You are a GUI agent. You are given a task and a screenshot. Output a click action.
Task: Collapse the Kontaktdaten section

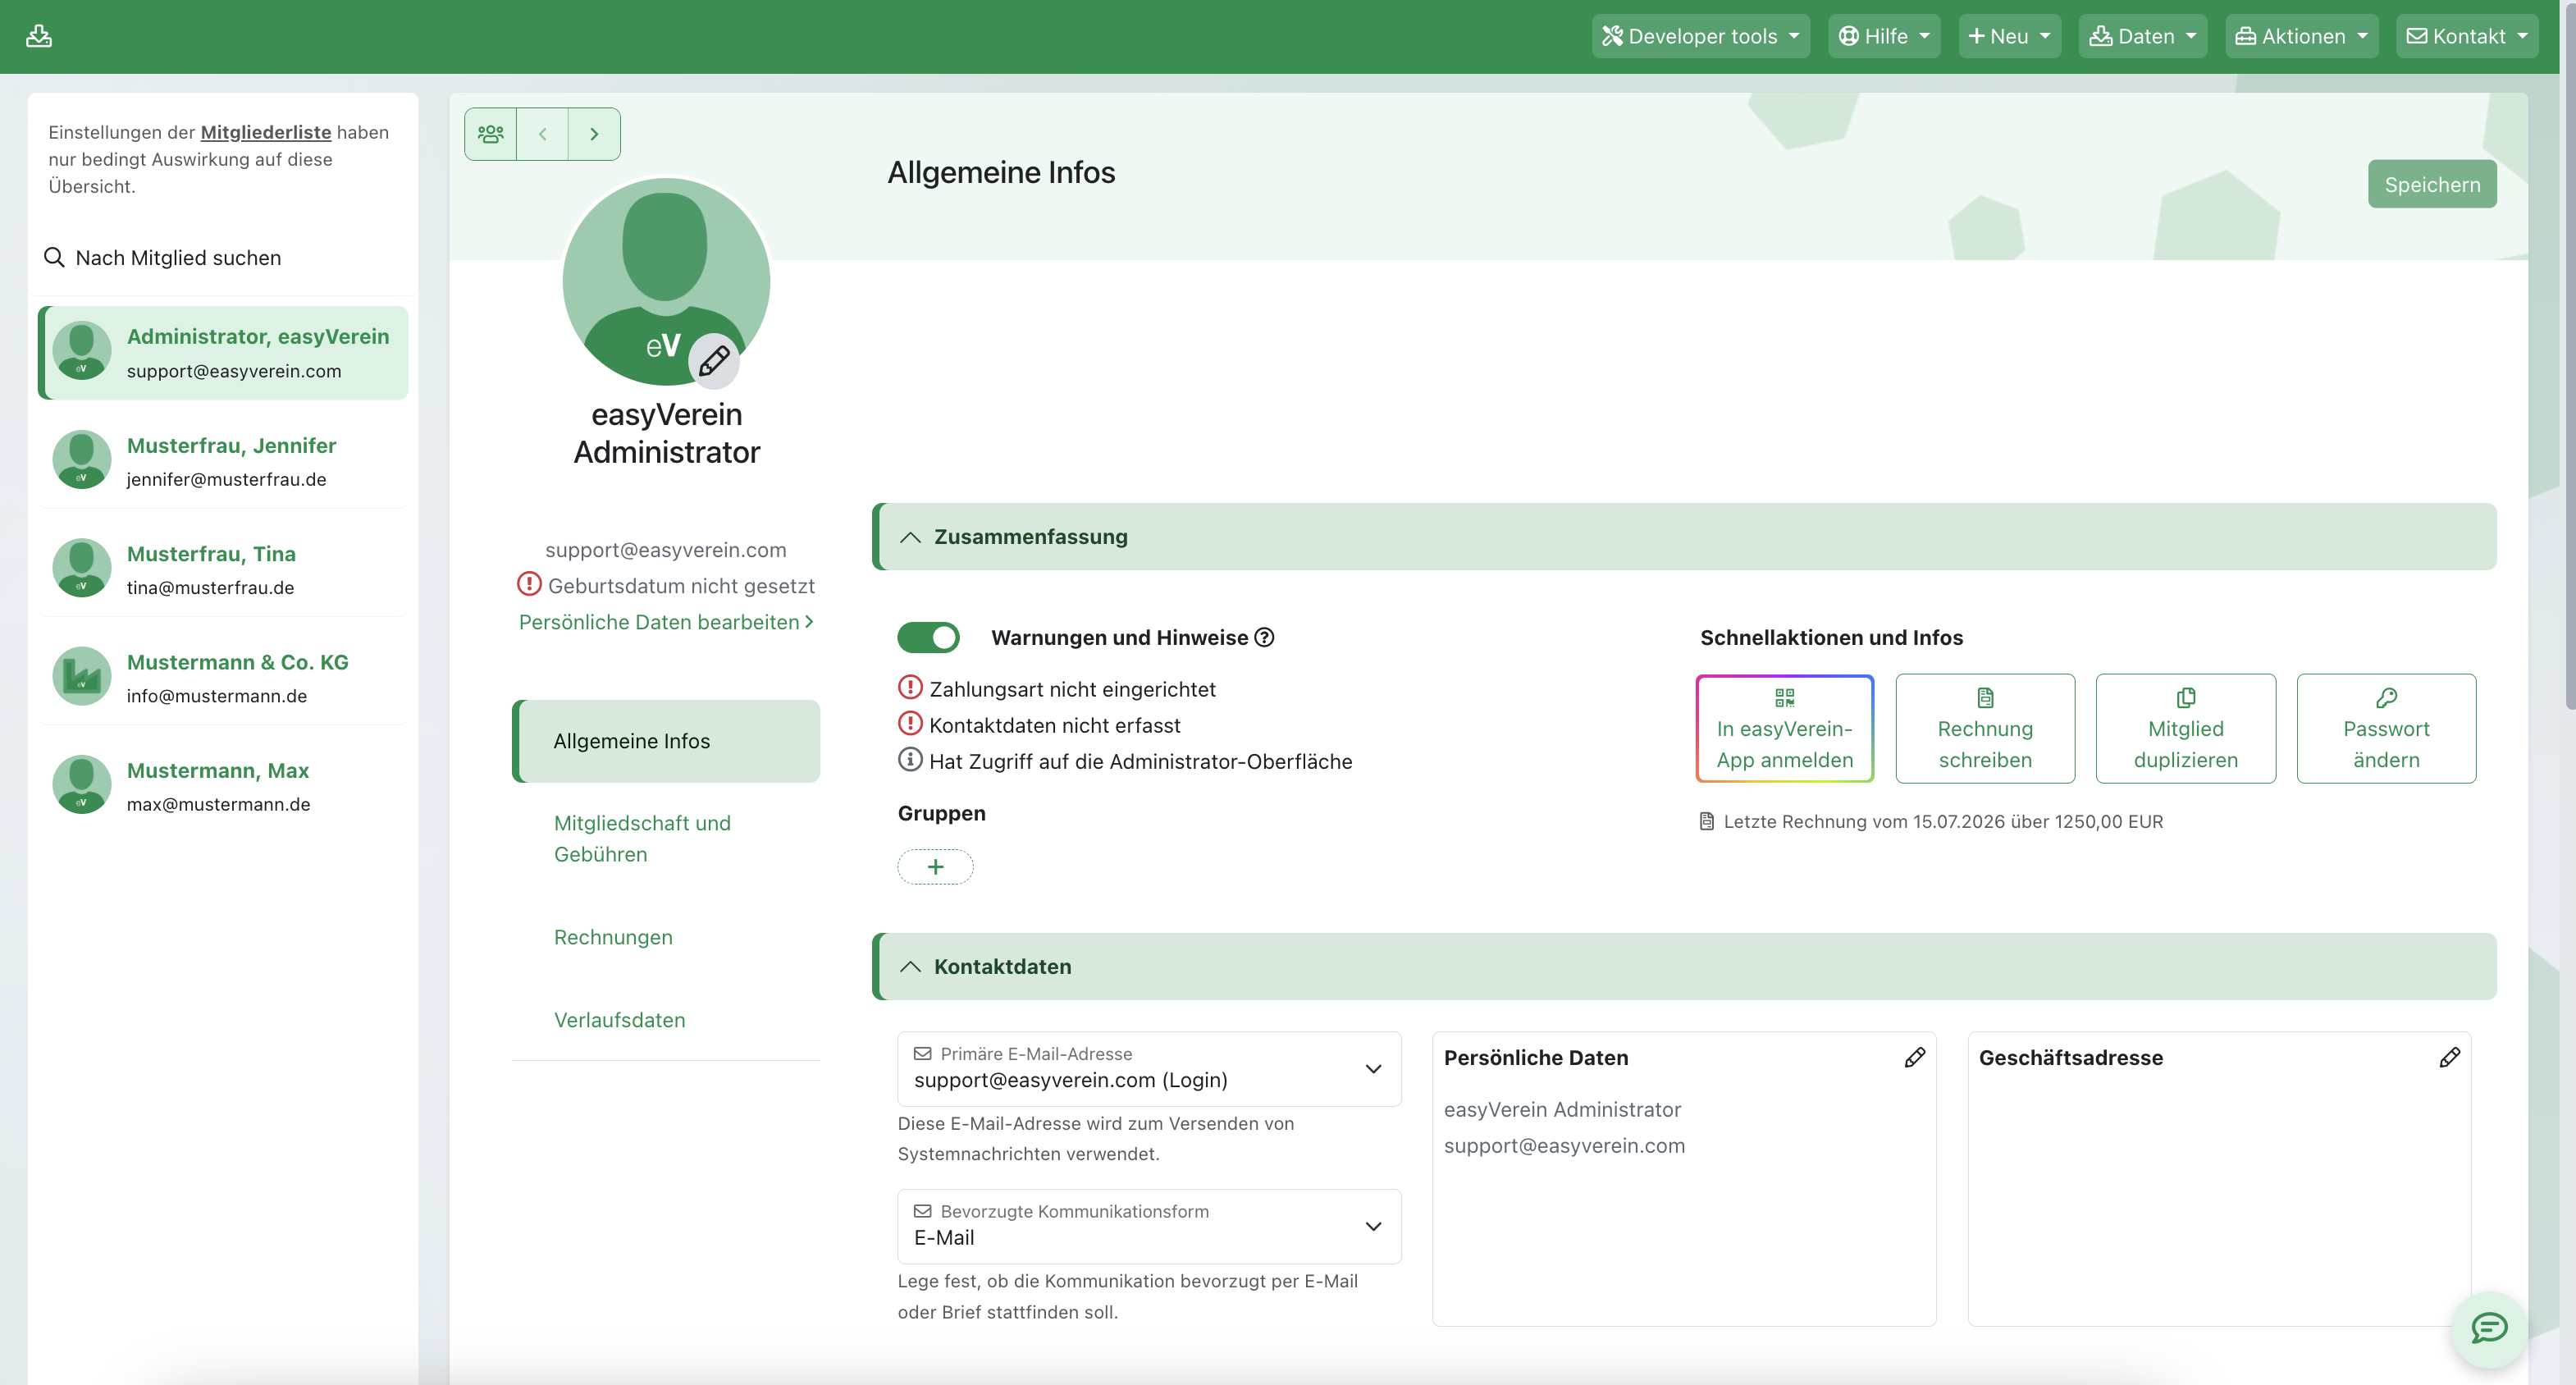(1684, 967)
